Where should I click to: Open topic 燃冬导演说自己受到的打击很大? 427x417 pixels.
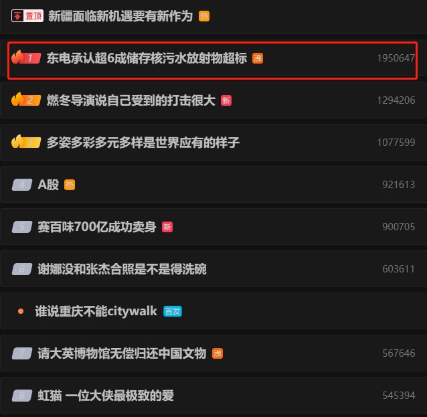131,100
